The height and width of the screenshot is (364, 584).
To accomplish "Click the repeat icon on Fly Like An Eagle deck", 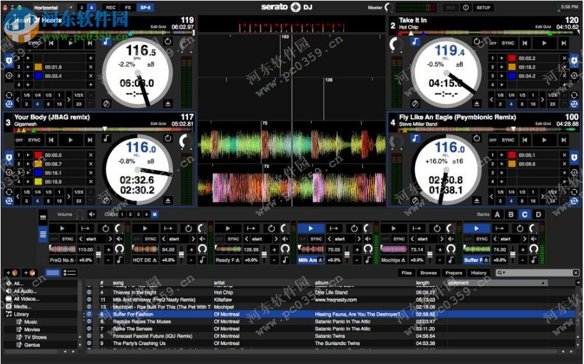I will (477, 139).
